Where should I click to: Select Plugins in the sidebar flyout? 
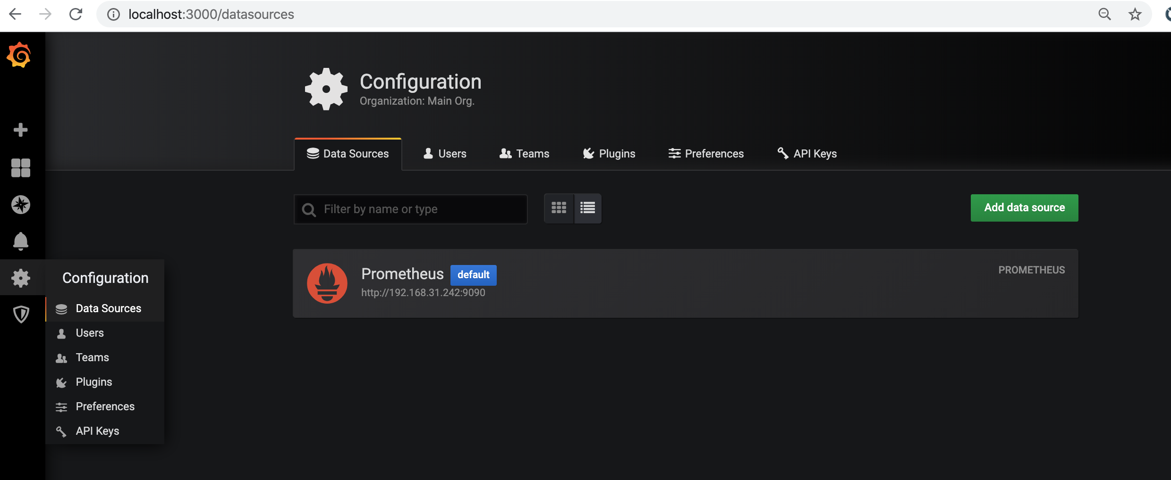[105, 382]
